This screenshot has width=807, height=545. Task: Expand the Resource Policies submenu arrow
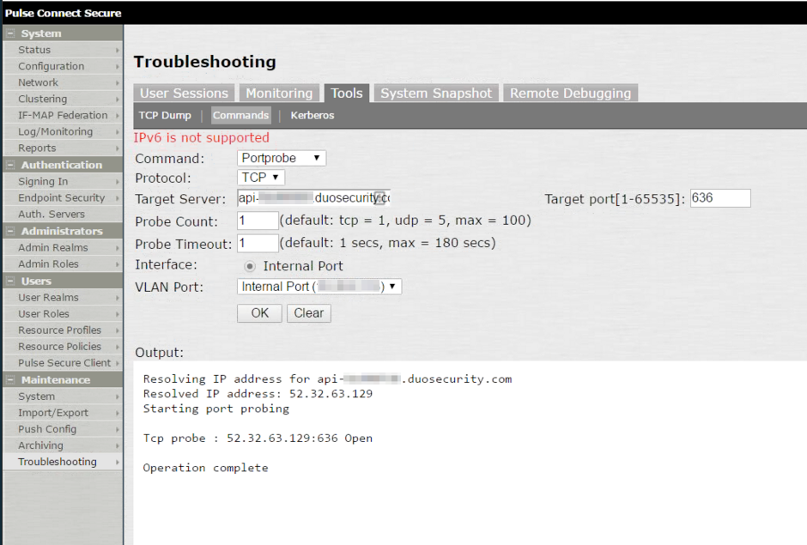click(118, 346)
